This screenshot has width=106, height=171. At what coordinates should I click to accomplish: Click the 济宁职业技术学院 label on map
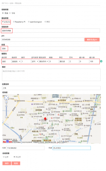tap(55, 96)
